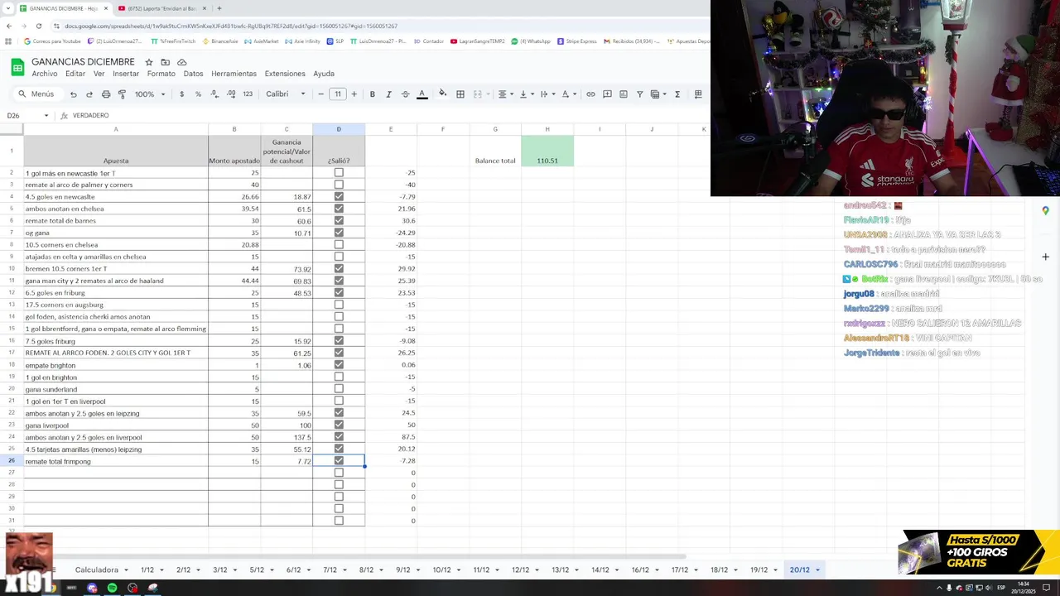Viewport: 1060px width, 596px height.
Task: Click the more formats 123 button
Action: (x=248, y=94)
